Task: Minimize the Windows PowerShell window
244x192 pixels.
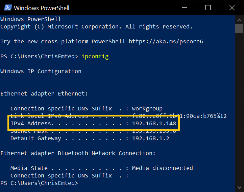Action: click(x=185, y=8)
